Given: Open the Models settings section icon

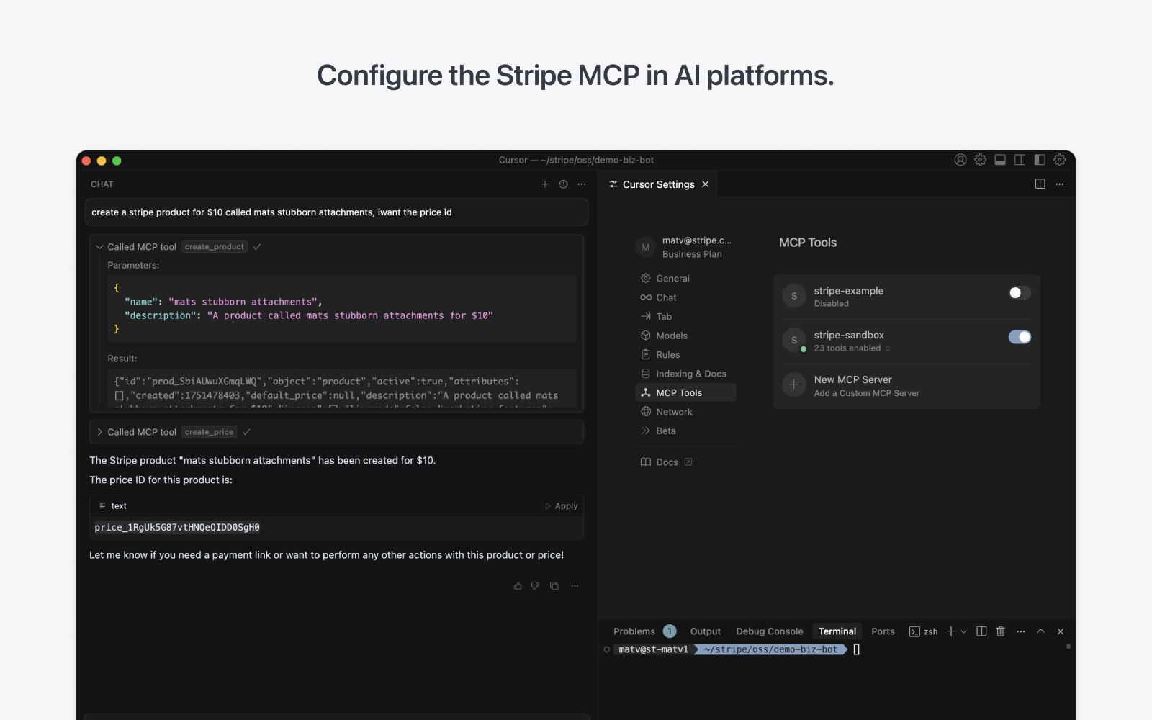Looking at the screenshot, I should click(x=646, y=335).
